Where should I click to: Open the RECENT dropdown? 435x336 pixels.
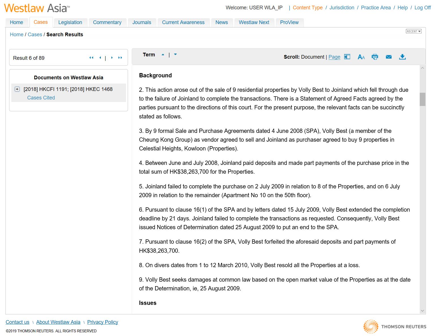pos(414,31)
